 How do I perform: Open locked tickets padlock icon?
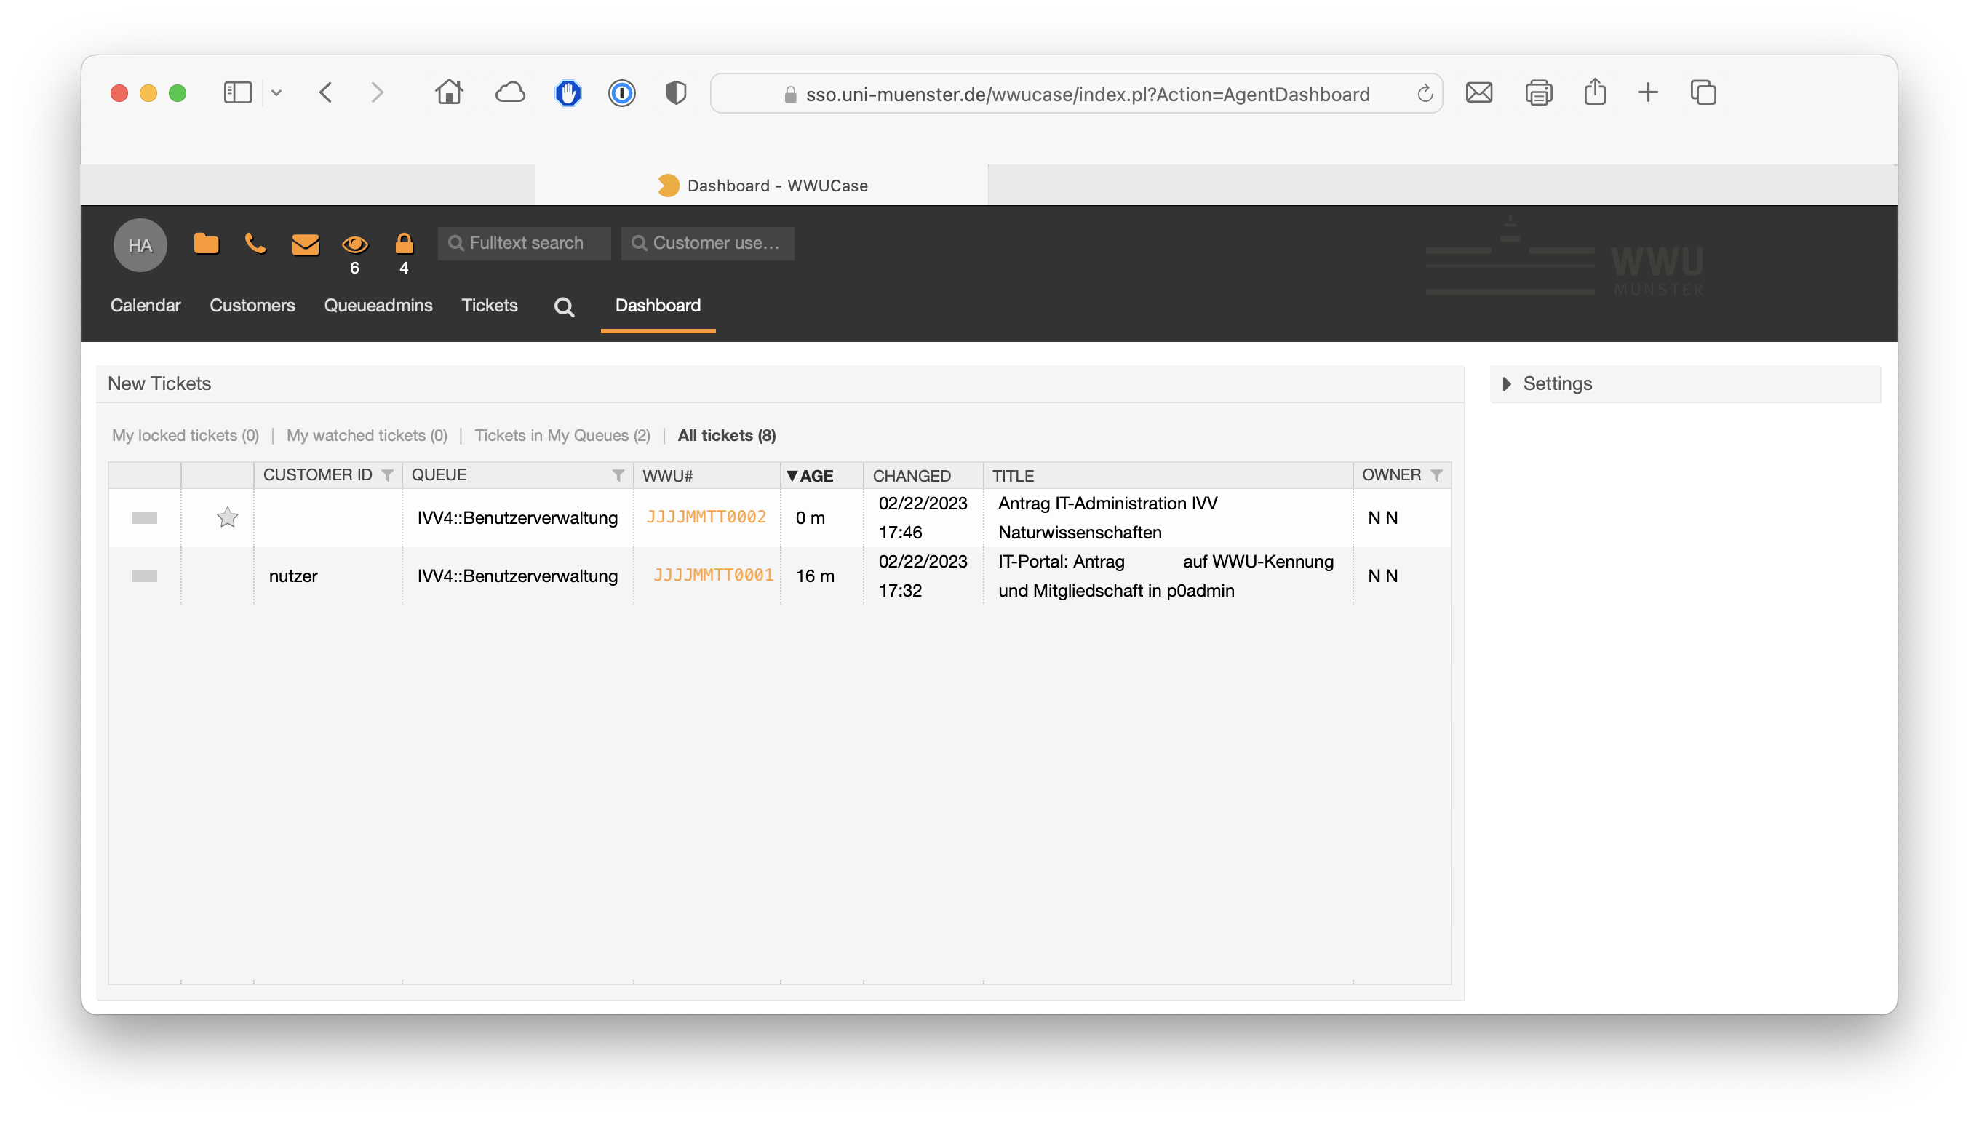(x=404, y=244)
